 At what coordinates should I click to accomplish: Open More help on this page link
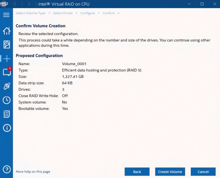pyautogui.click(x=33, y=172)
